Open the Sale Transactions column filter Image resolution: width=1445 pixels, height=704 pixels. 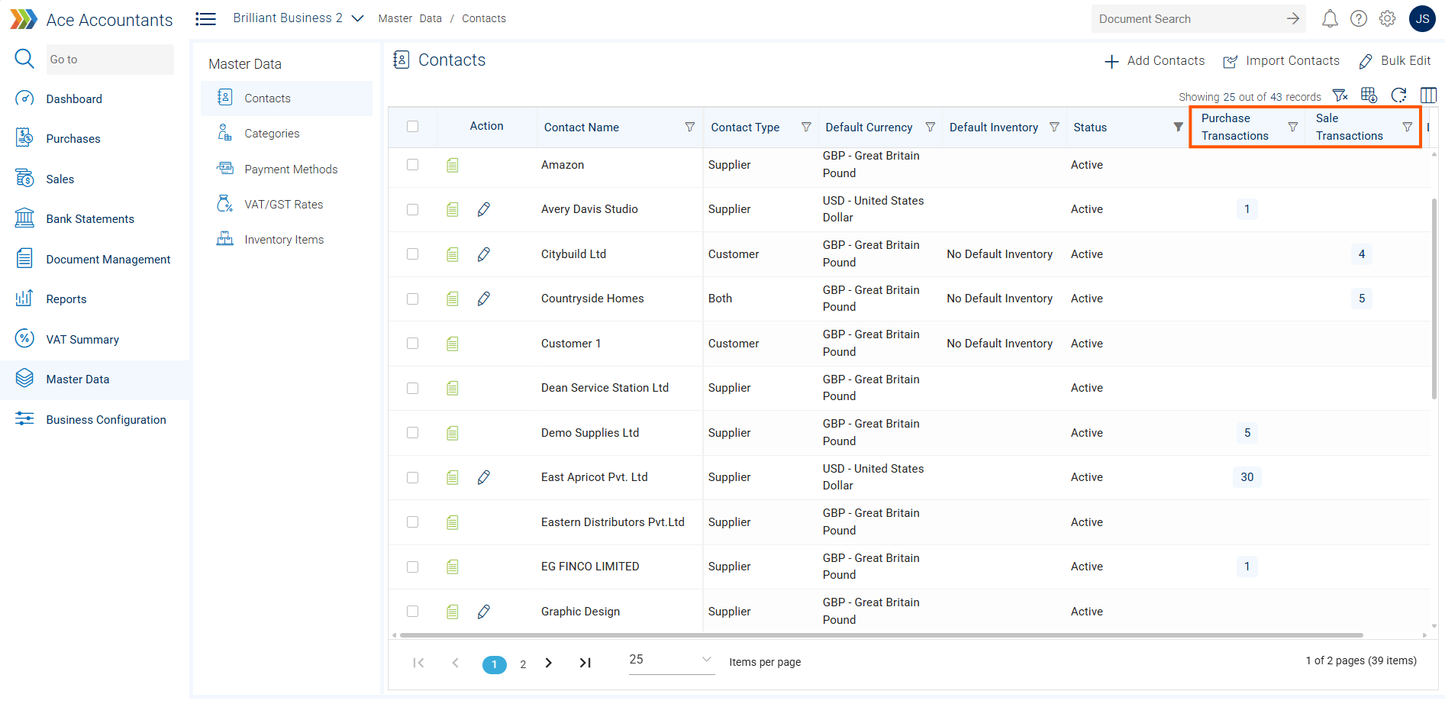coord(1408,127)
